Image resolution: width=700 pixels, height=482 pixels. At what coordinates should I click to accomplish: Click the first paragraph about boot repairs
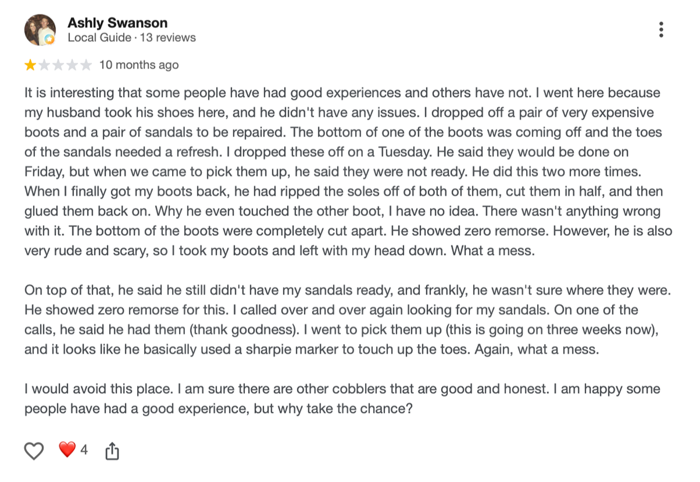[348, 172]
